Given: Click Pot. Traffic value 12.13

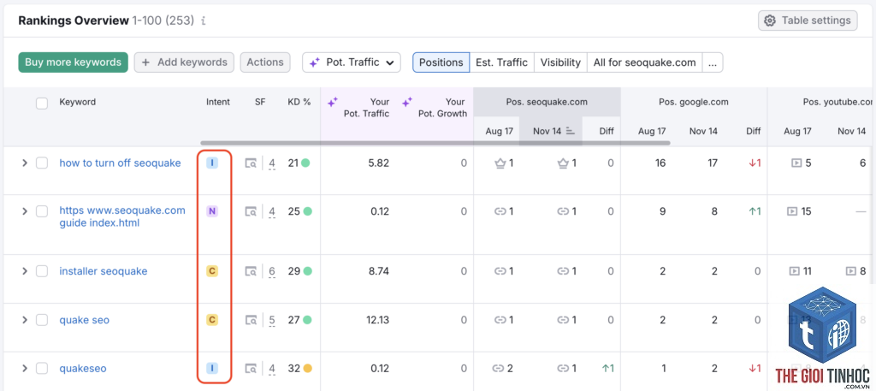Looking at the screenshot, I should pyautogui.click(x=377, y=320).
